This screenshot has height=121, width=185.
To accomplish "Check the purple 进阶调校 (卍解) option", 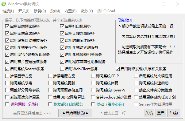I will 7,104.
